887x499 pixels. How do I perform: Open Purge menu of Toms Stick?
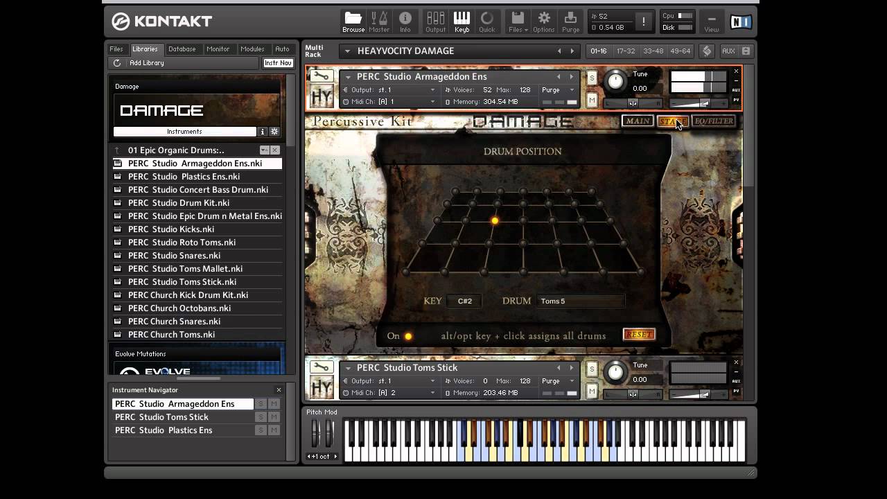(x=558, y=381)
